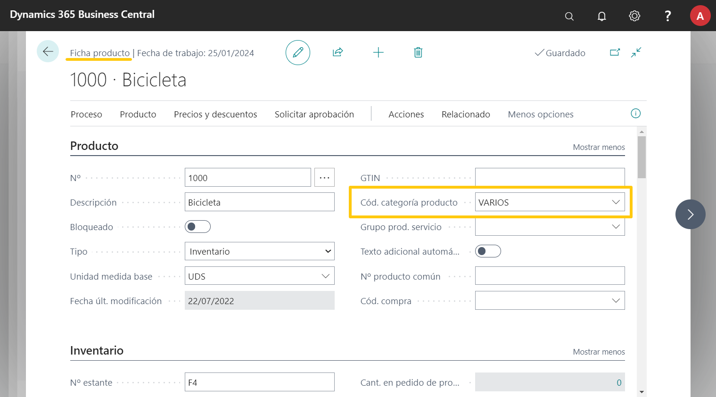Open notifications bell icon
The image size is (716, 397).
click(602, 16)
